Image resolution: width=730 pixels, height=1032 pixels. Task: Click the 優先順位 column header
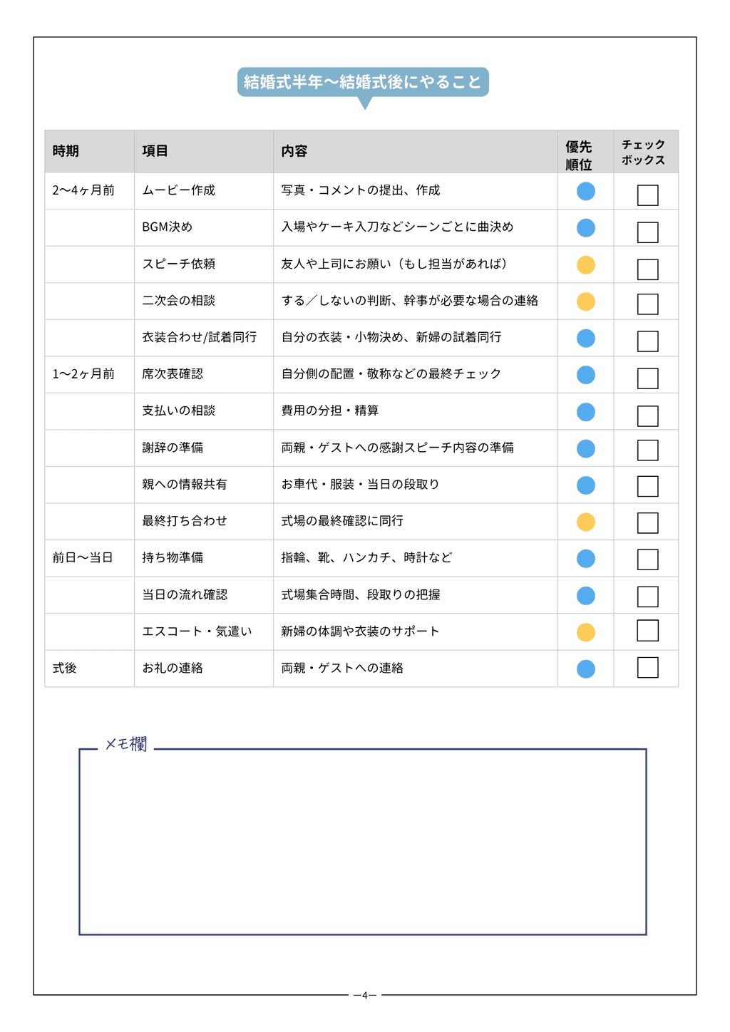(x=578, y=155)
